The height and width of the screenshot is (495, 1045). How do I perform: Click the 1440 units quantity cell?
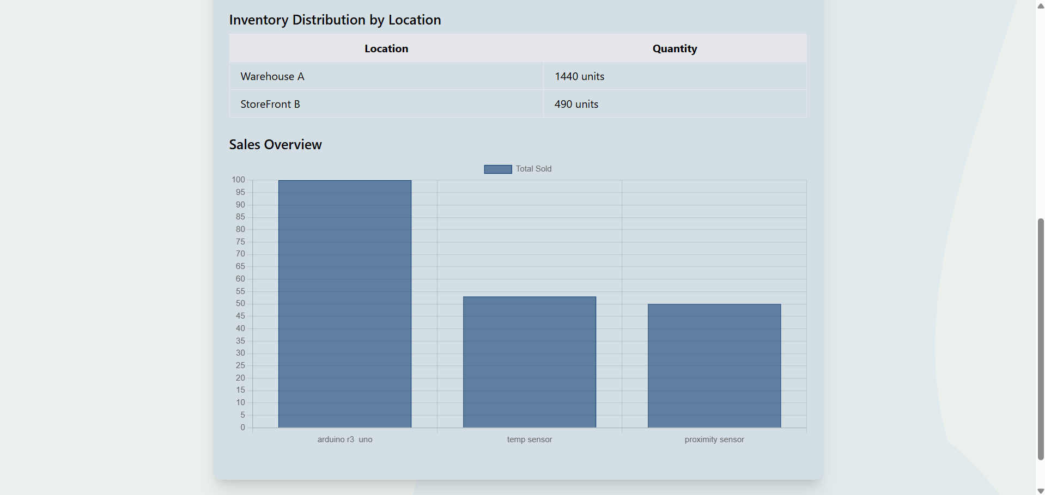tap(579, 76)
